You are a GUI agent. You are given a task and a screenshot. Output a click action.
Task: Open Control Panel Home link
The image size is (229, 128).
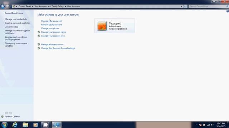pos(14,13)
